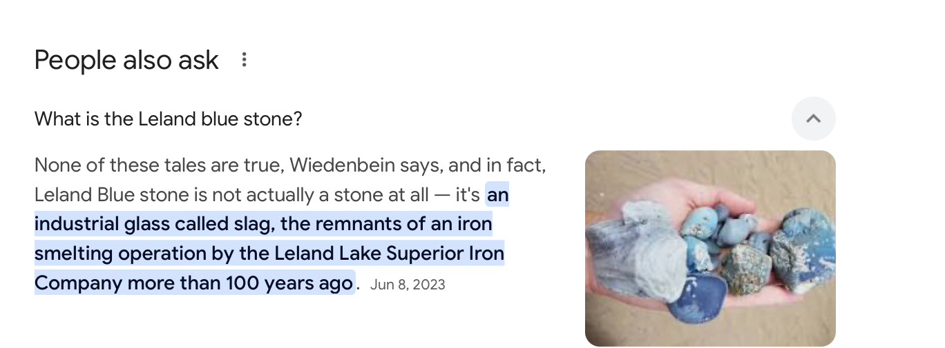The height and width of the screenshot is (348, 945).
Task: Click the text Leland Lake Superior Iron
Action: 389,254
